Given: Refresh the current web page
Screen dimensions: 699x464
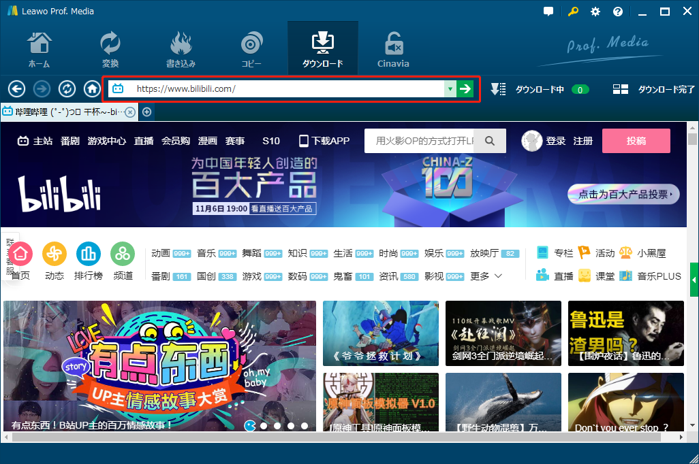Looking at the screenshot, I should point(67,89).
